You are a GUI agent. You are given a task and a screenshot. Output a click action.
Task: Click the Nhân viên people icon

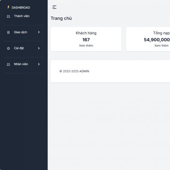(8, 64)
